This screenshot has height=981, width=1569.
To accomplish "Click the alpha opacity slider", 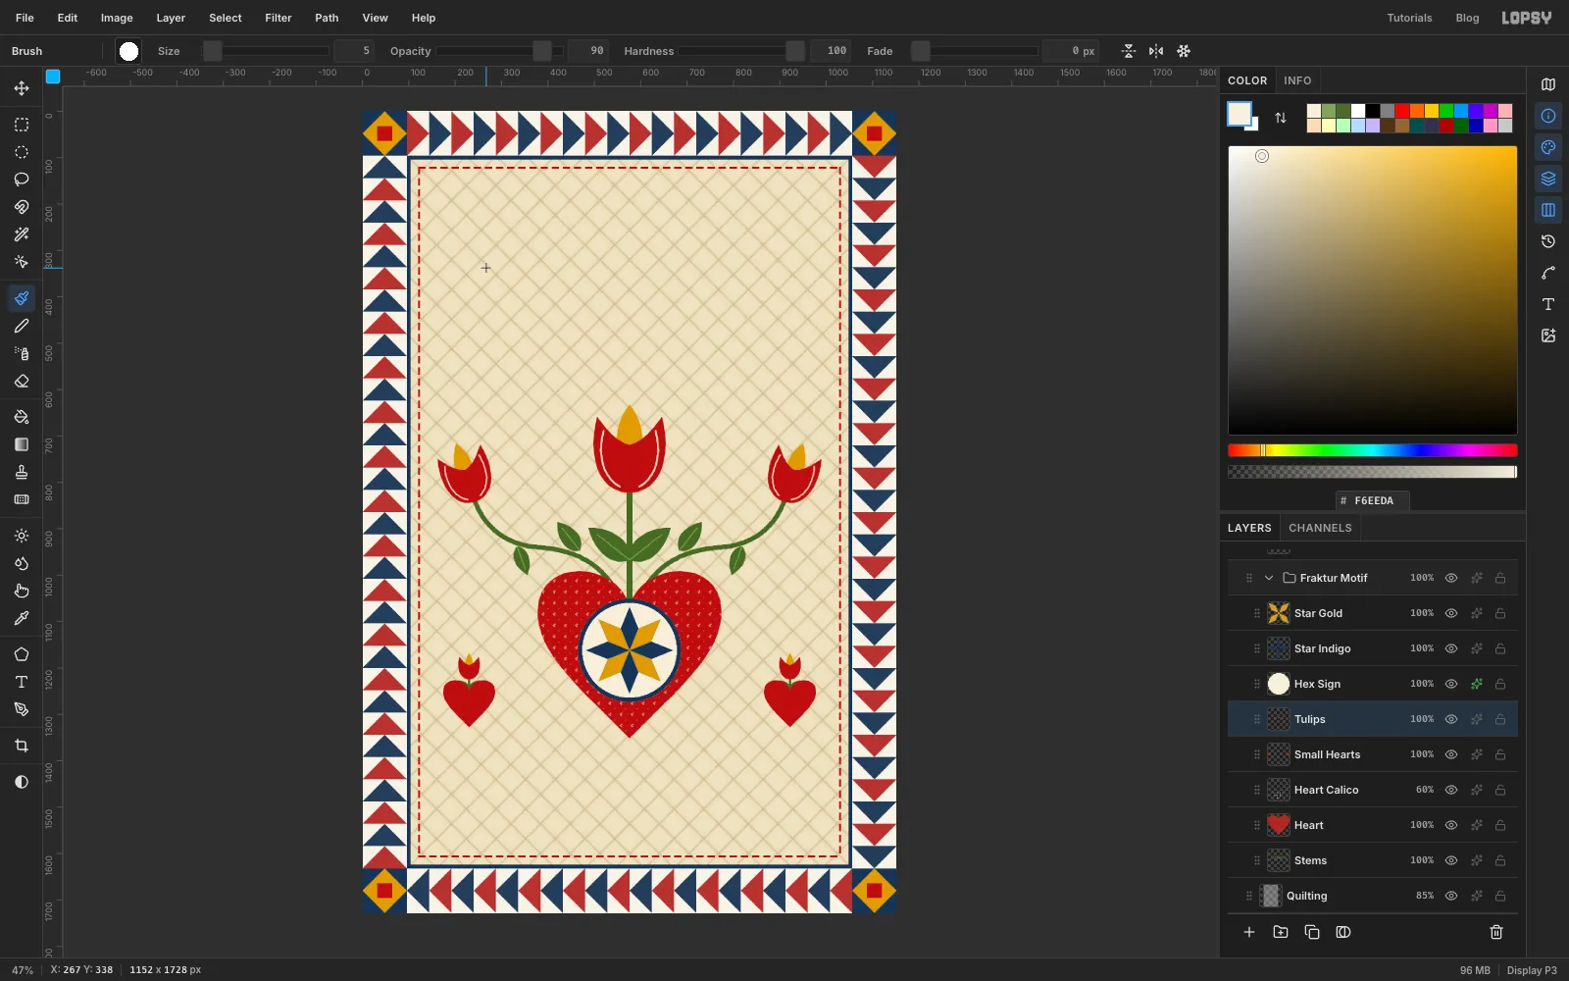I will tap(1373, 472).
